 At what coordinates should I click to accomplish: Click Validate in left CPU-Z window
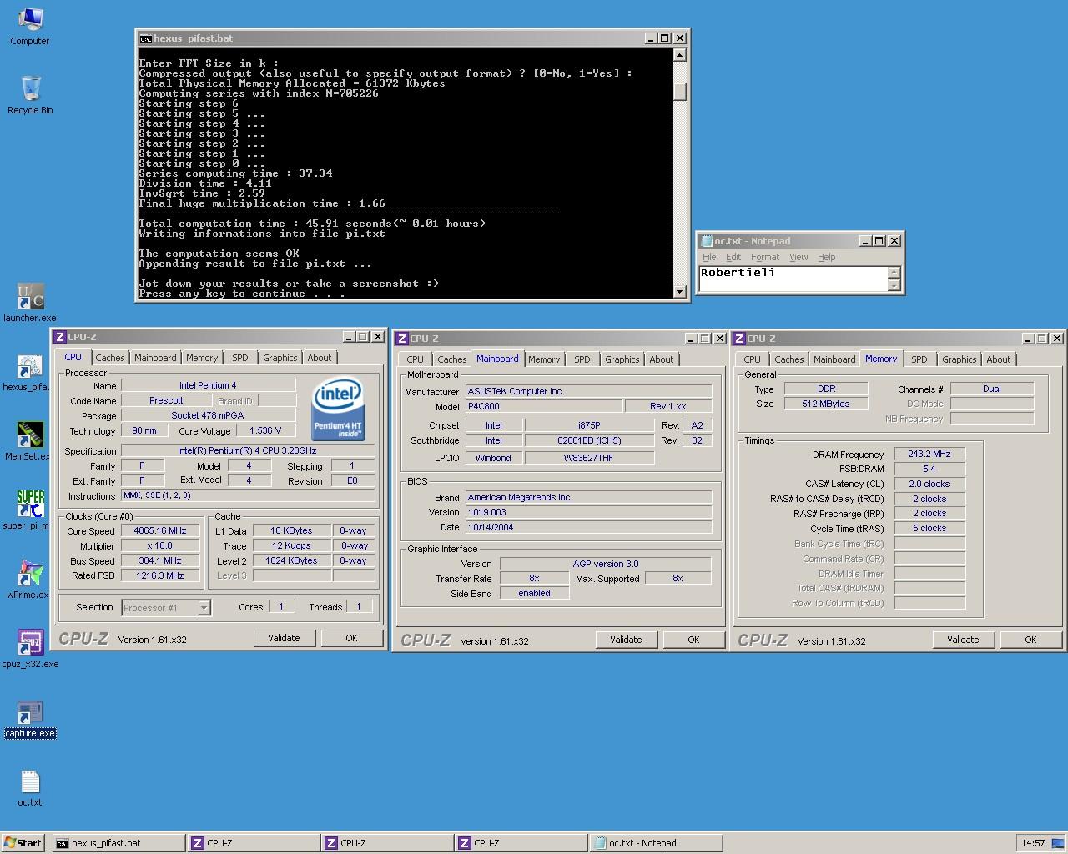click(x=284, y=638)
